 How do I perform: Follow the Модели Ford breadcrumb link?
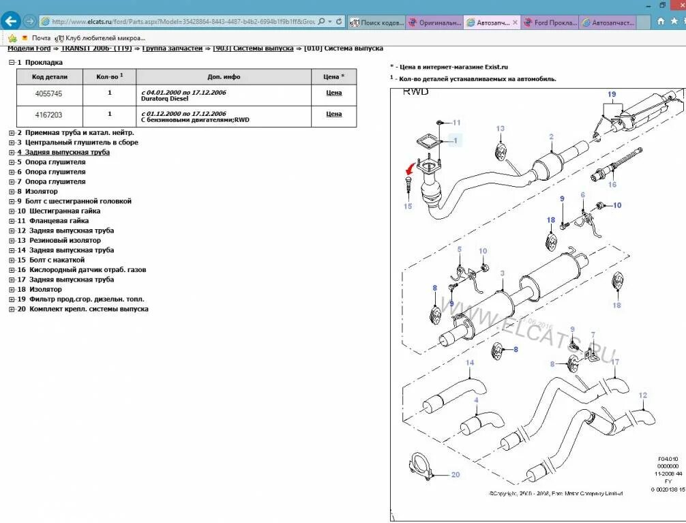click(x=29, y=48)
